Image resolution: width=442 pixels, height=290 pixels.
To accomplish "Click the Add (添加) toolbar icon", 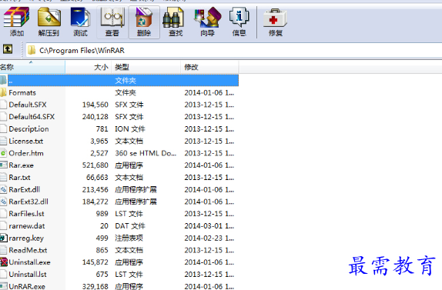I will click(16, 18).
